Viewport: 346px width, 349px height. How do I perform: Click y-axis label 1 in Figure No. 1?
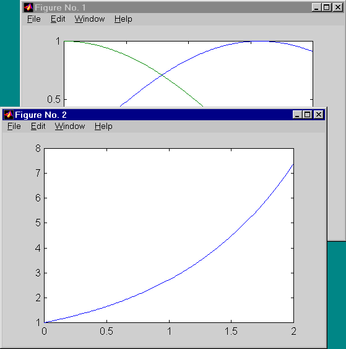click(x=58, y=41)
